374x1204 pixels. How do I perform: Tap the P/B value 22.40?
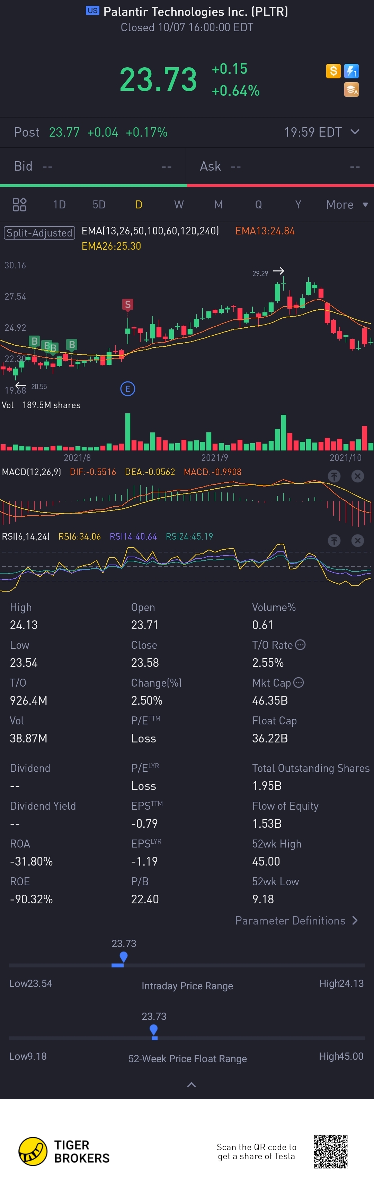click(x=145, y=899)
